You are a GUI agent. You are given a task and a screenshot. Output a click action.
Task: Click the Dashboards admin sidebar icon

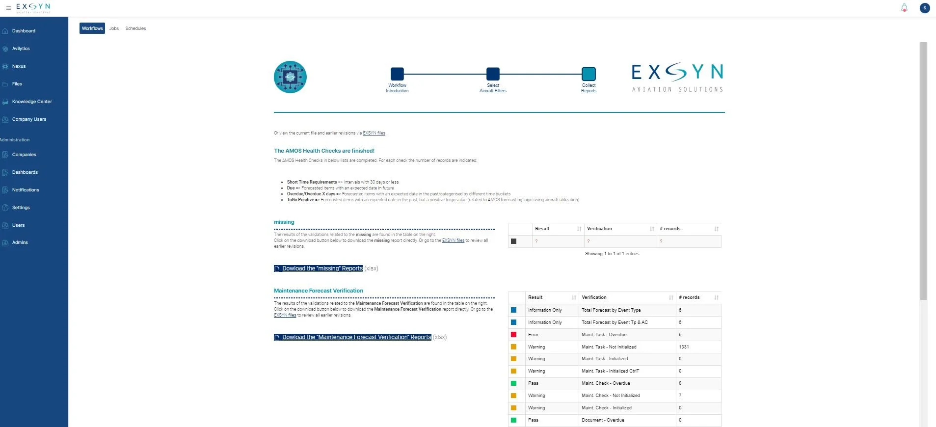click(x=5, y=172)
